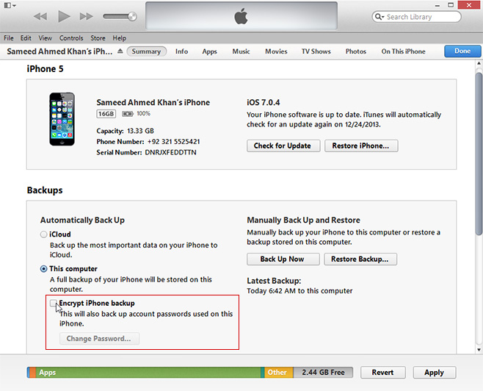Switch to the Info tab

181,51
